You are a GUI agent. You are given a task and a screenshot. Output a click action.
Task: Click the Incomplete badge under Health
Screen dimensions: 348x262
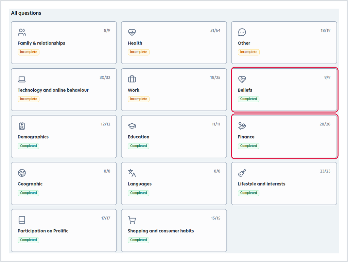(x=139, y=52)
